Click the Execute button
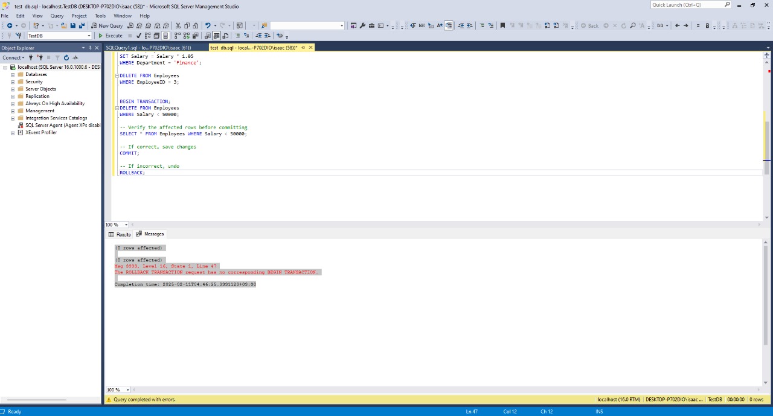The image size is (773, 416). 111,35
